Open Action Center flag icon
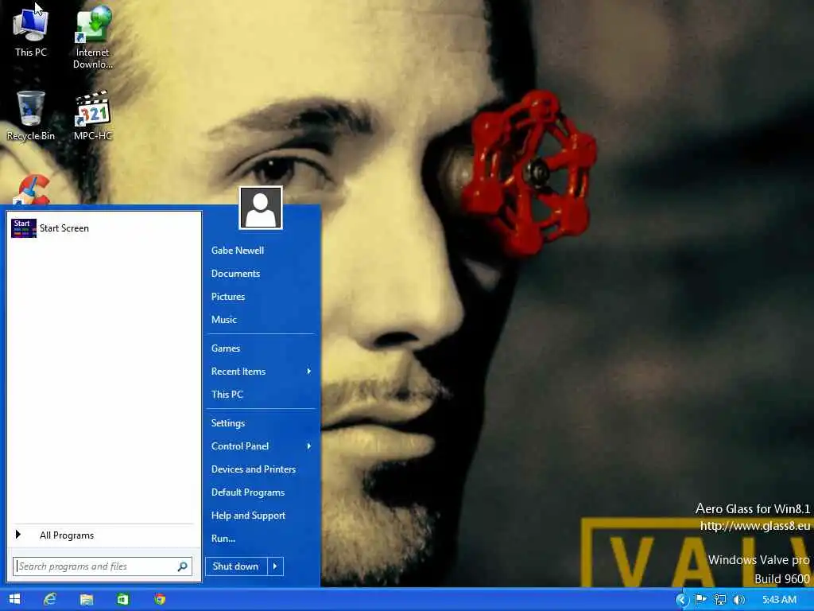814x611 pixels. (x=701, y=599)
